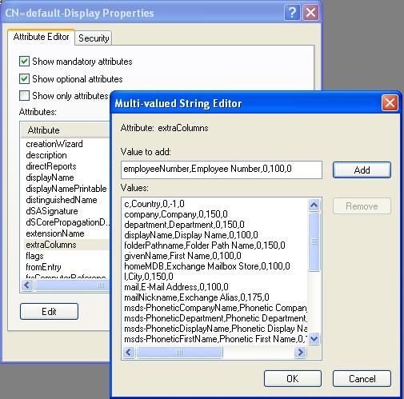Click the Attribute column header

coord(66,130)
